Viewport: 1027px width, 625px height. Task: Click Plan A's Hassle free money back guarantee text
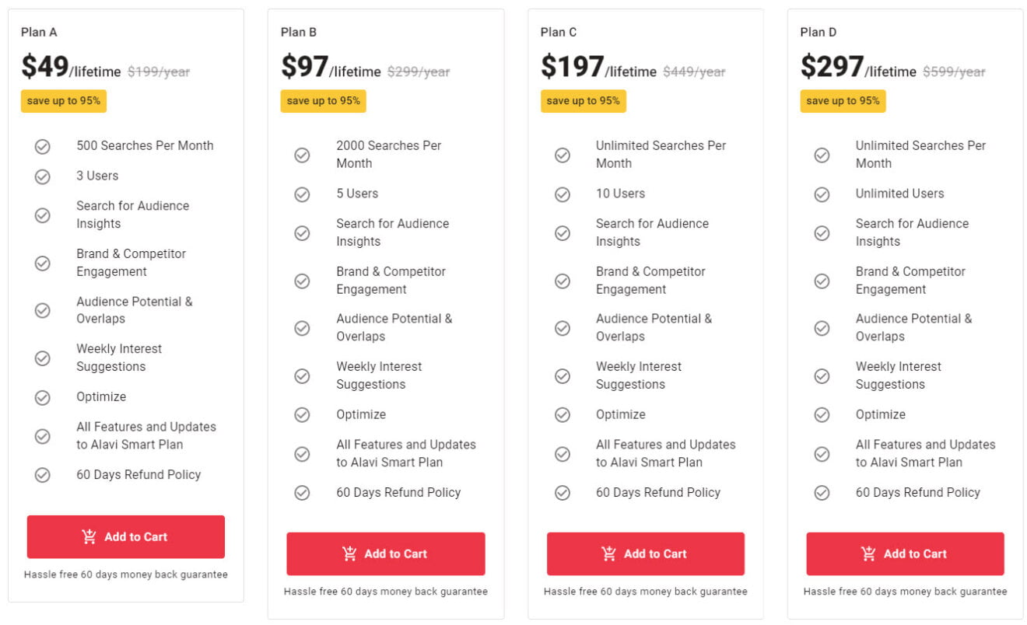pyautogui.click(x=126, y=574)
